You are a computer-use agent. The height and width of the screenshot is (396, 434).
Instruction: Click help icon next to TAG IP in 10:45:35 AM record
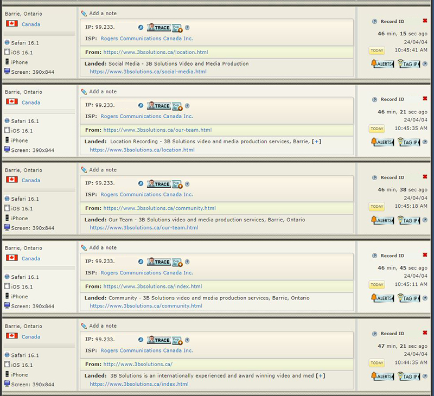425,142
